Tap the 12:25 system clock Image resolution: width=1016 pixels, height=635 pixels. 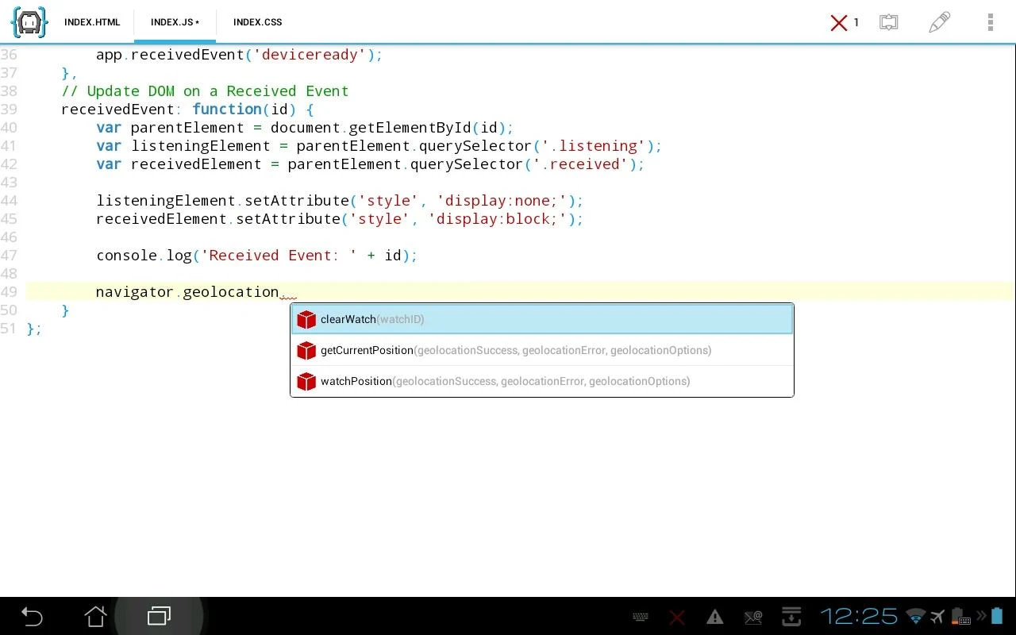coord(859,616)
